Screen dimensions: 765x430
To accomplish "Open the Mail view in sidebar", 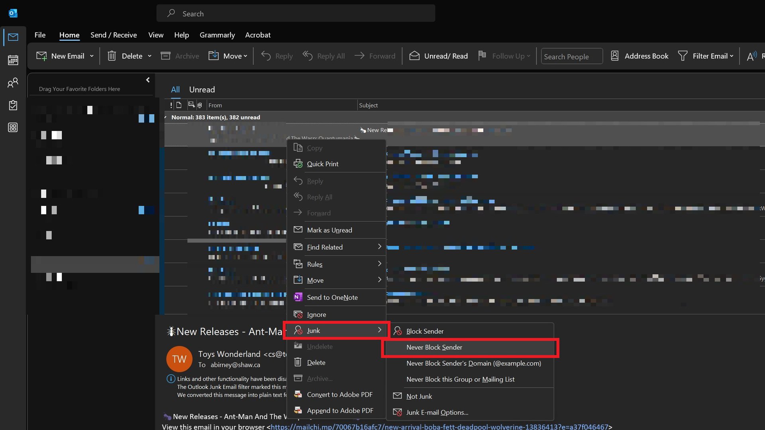I will click(13, 37).
